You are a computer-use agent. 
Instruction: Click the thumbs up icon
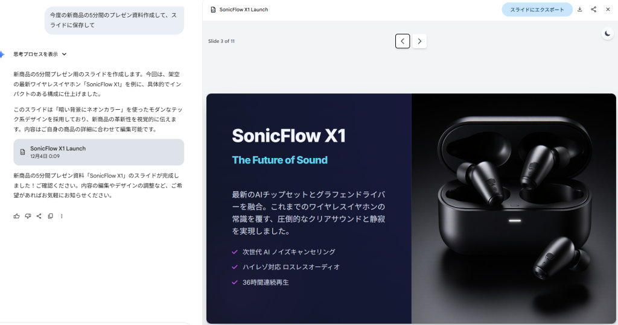(x=16, y=216)
